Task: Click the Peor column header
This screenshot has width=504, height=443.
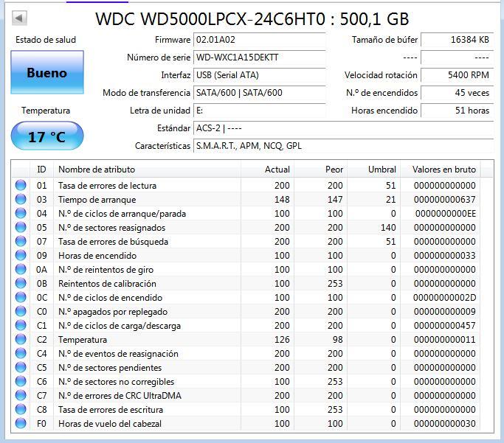Action: pos(320,170)
